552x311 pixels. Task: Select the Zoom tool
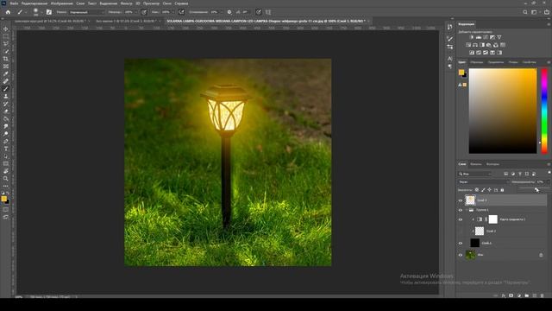(x=6, y=179)
